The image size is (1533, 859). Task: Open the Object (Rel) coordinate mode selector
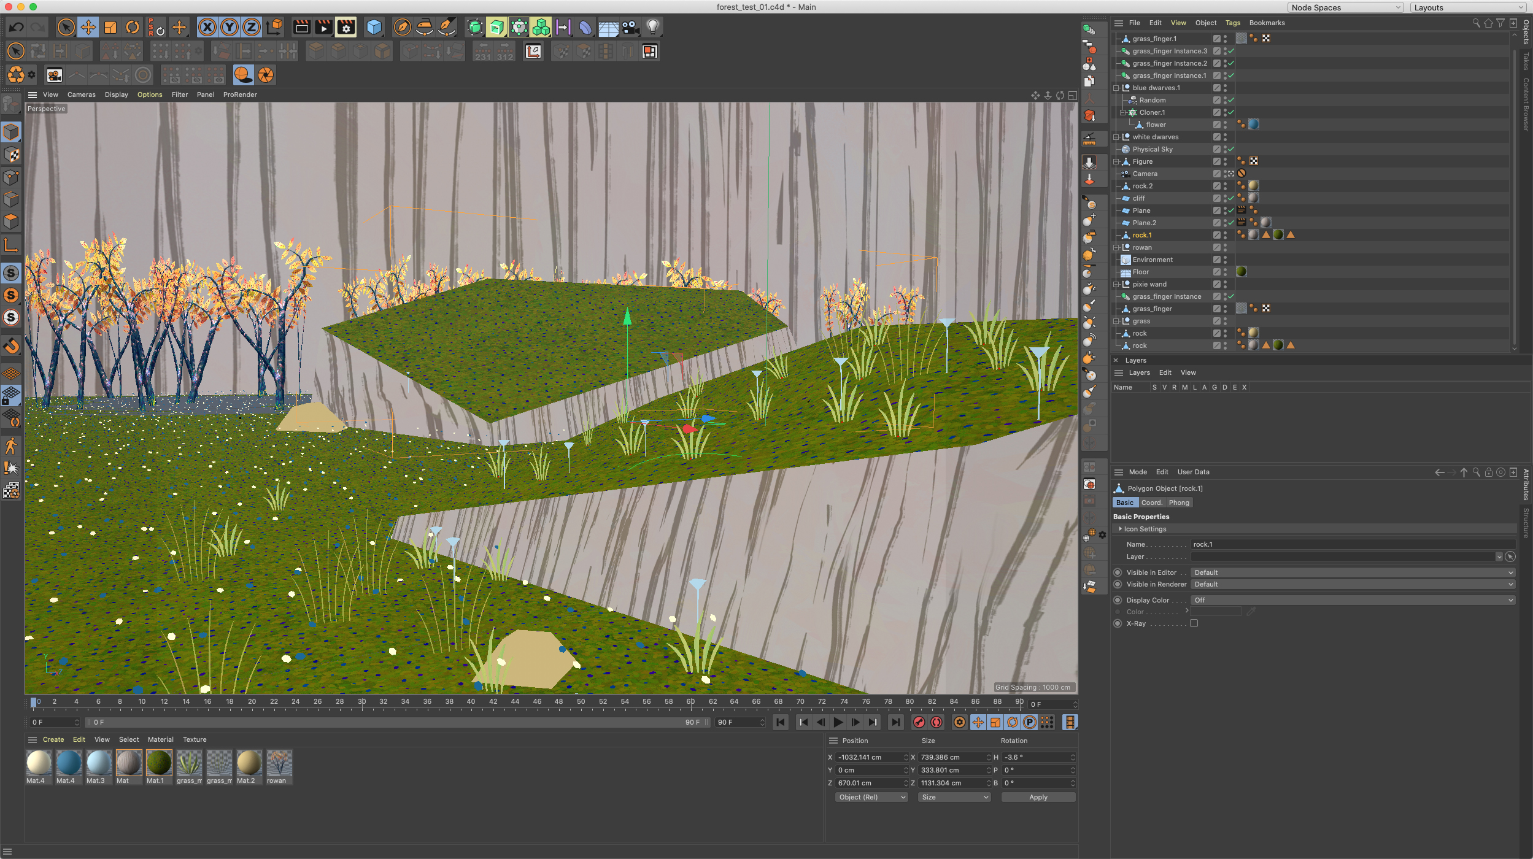point(871,797)
